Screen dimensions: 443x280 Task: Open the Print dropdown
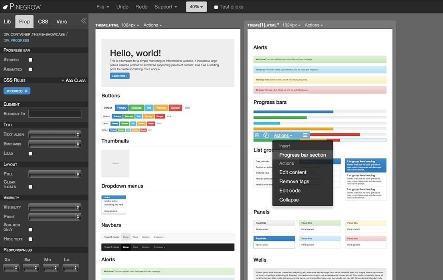pos(55,217)
